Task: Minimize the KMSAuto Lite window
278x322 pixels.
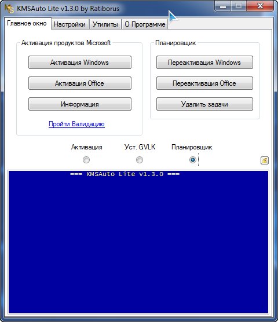Action: coord(223,6)
